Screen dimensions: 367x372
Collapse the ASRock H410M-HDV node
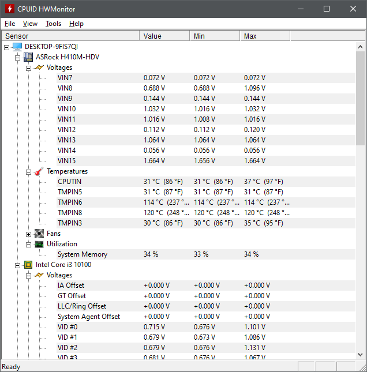17,58
